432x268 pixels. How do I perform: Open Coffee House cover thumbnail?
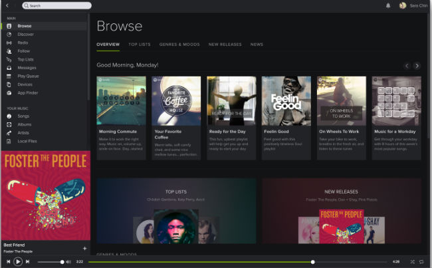pyautogui.click(x=176, y=101)
